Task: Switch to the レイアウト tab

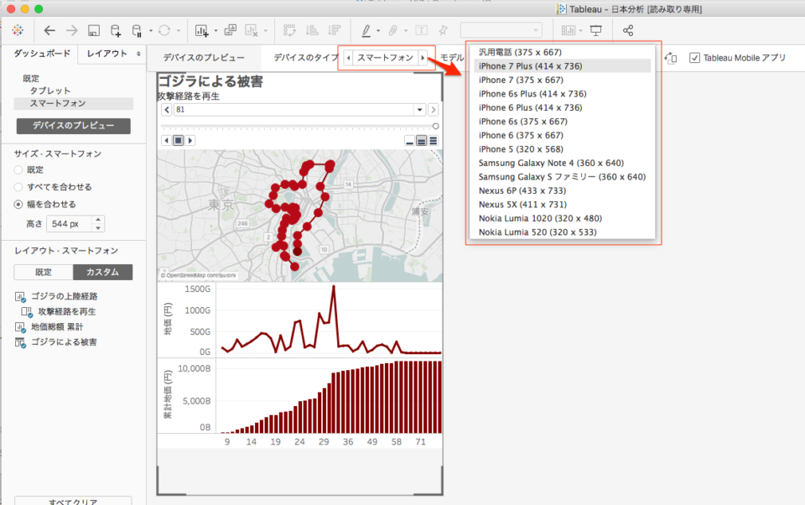Action: click(x=105, y=53)
